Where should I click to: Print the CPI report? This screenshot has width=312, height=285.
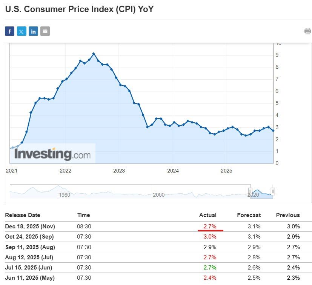click(307, 31)
